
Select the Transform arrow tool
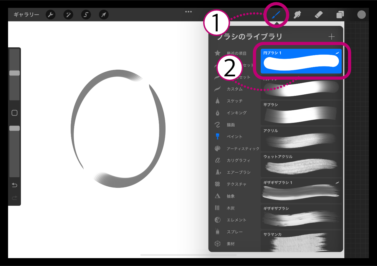[104, 15]
